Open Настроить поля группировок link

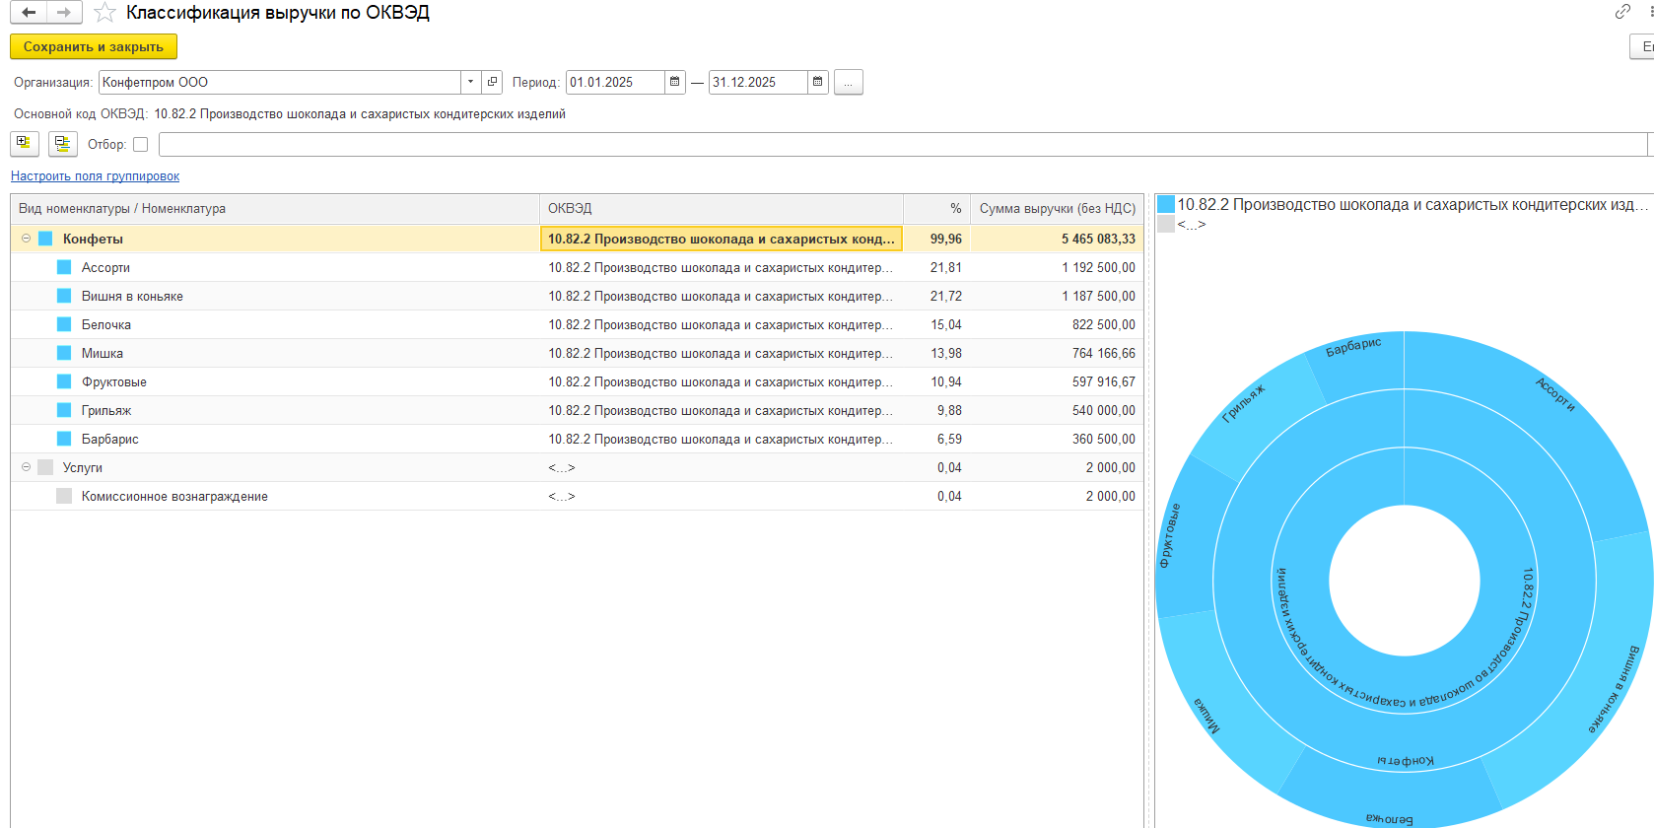tap(96, 176)
